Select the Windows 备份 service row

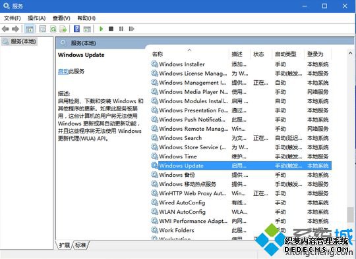[241, 175]
